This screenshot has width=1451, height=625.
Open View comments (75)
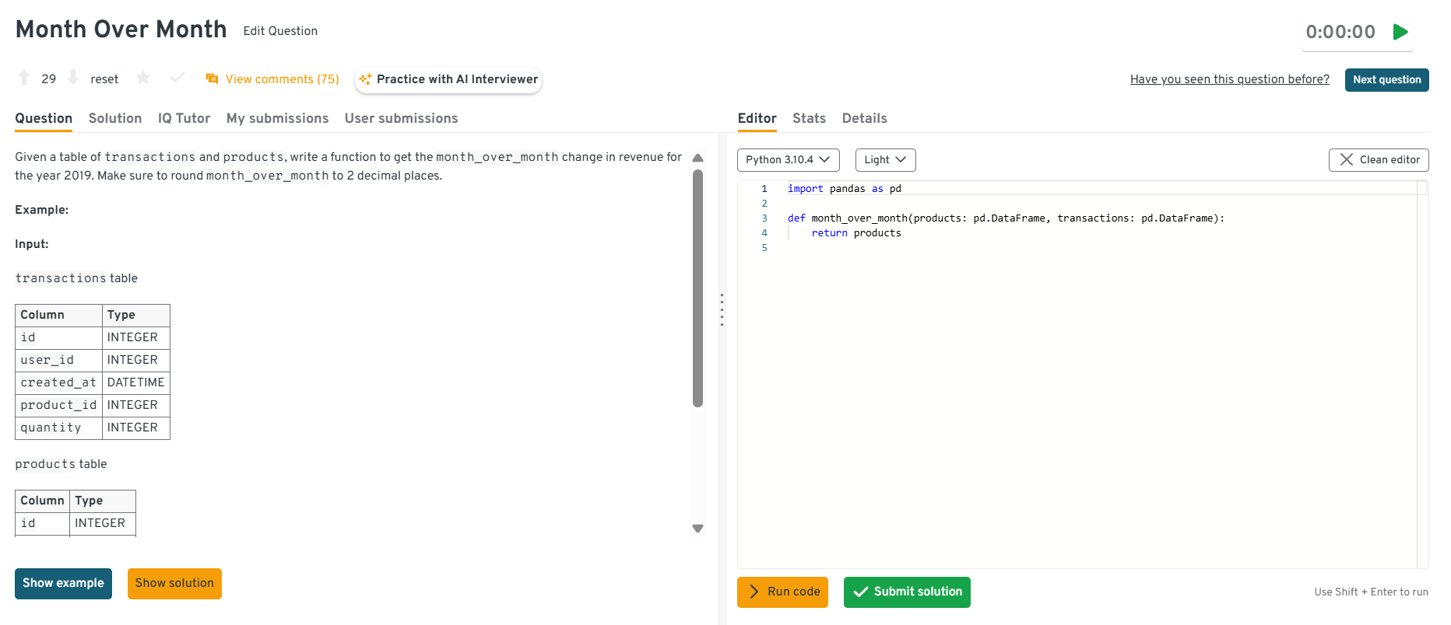272,79
